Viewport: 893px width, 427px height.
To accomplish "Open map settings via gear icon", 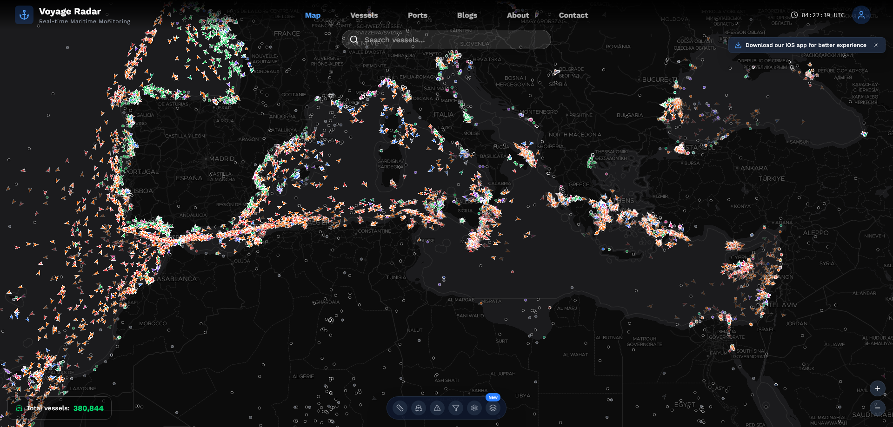I will point(474,407).
